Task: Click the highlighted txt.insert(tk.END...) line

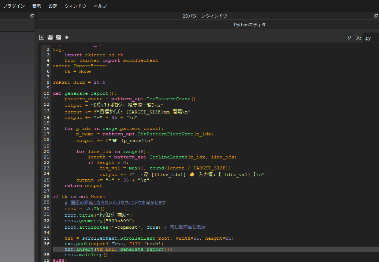Action: pos(118,250)
